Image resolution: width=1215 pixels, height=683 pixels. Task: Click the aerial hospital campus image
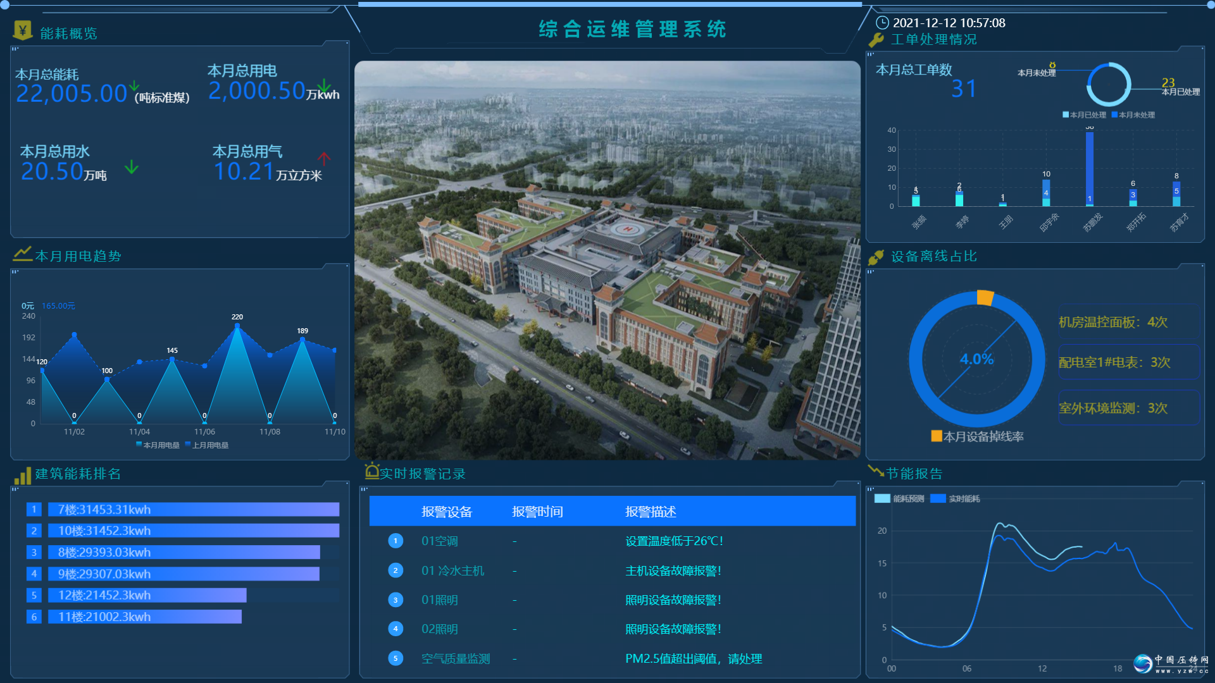[x=607, y=260]
